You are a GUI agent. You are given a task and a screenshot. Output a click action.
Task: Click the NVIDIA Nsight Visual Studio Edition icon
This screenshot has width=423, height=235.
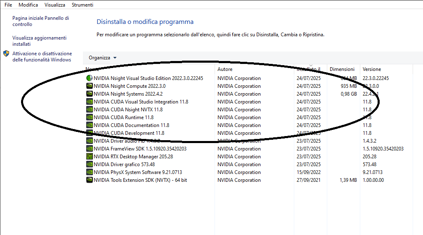pos(89,78)
